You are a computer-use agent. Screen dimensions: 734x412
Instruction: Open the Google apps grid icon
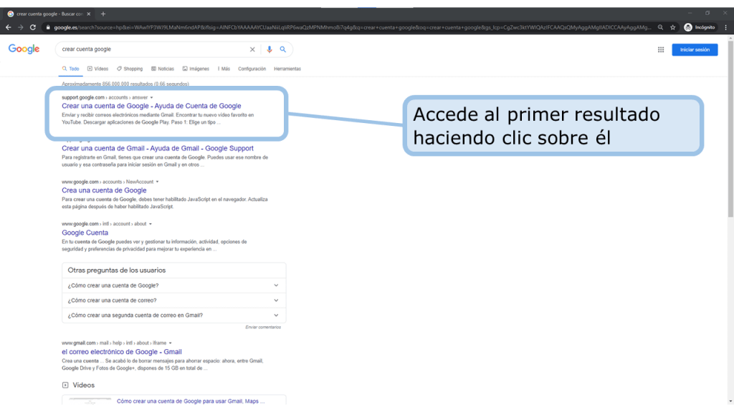point(660,49)
